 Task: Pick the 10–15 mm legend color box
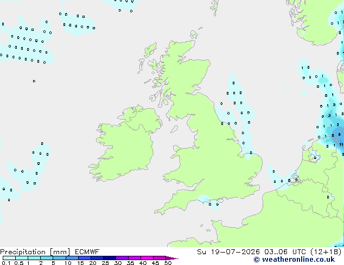[72, 258]
